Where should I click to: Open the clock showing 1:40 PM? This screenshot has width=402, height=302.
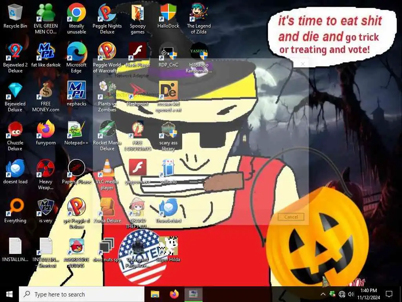[369, 294]
